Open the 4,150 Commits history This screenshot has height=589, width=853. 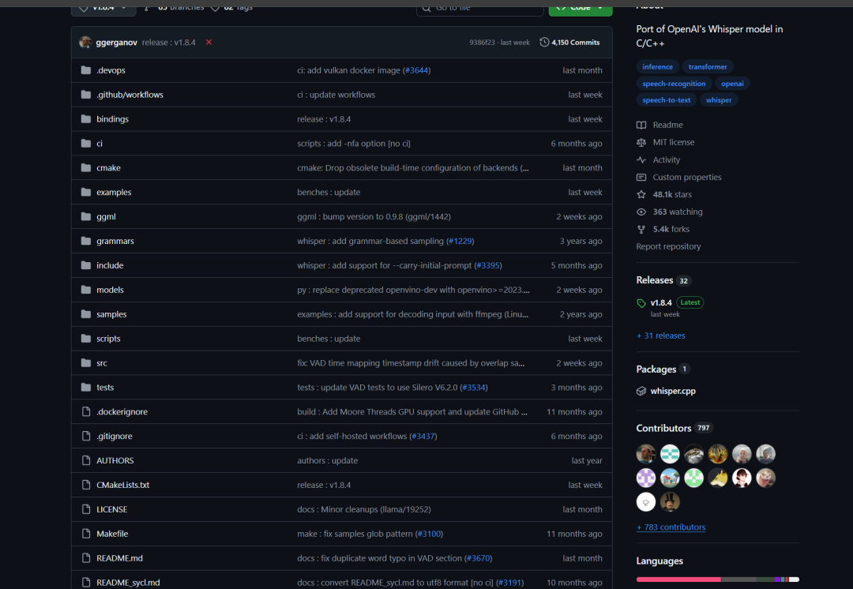point(569,43)
